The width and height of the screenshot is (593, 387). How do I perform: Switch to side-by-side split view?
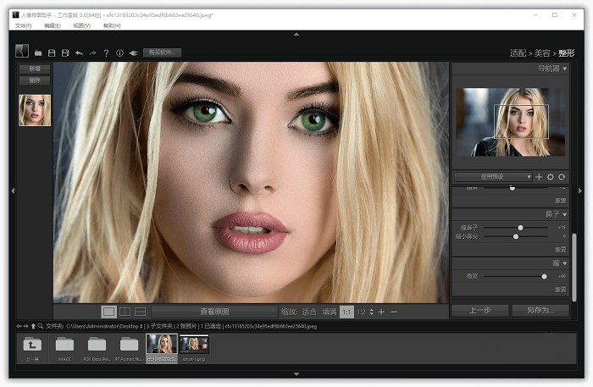pos(125,312)
